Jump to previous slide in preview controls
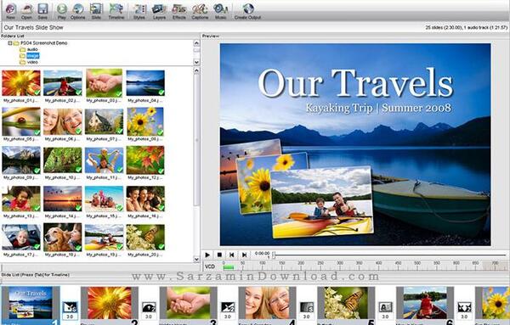The image size is (510, 325). point(231,255)
